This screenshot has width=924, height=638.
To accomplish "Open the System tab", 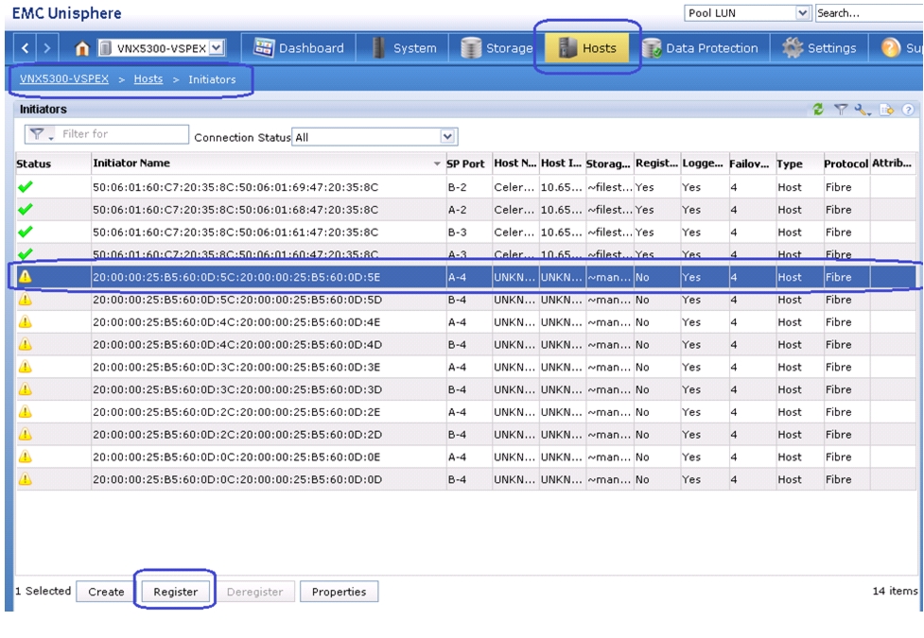I will point(405,47).
